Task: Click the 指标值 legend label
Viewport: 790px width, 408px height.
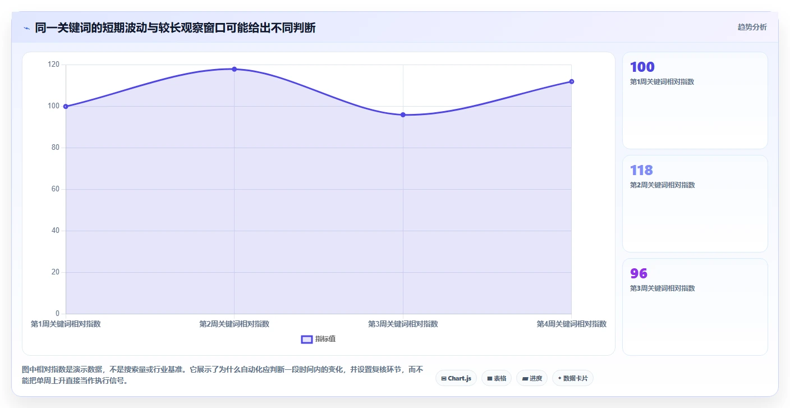Action: click(325, 339)
